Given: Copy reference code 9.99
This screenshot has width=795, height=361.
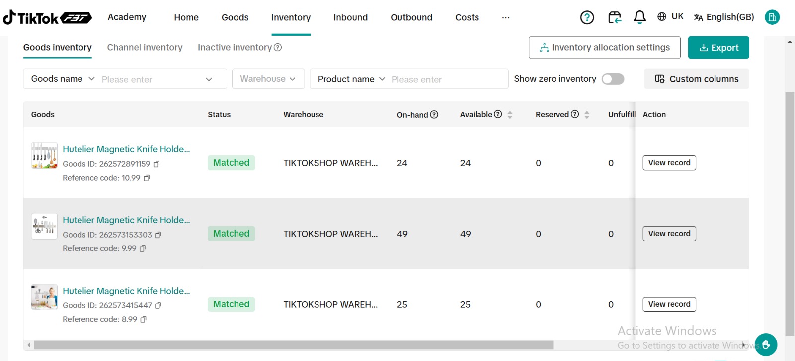Looking at the screenshot, I should click(143, 248).
